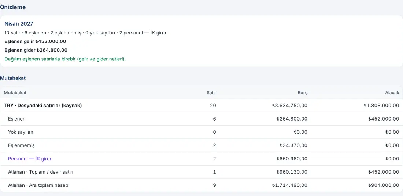The width and height of the screenshot is (403, 196).
Task: Select the Eşlenmemiş row label
Action: 21,145
